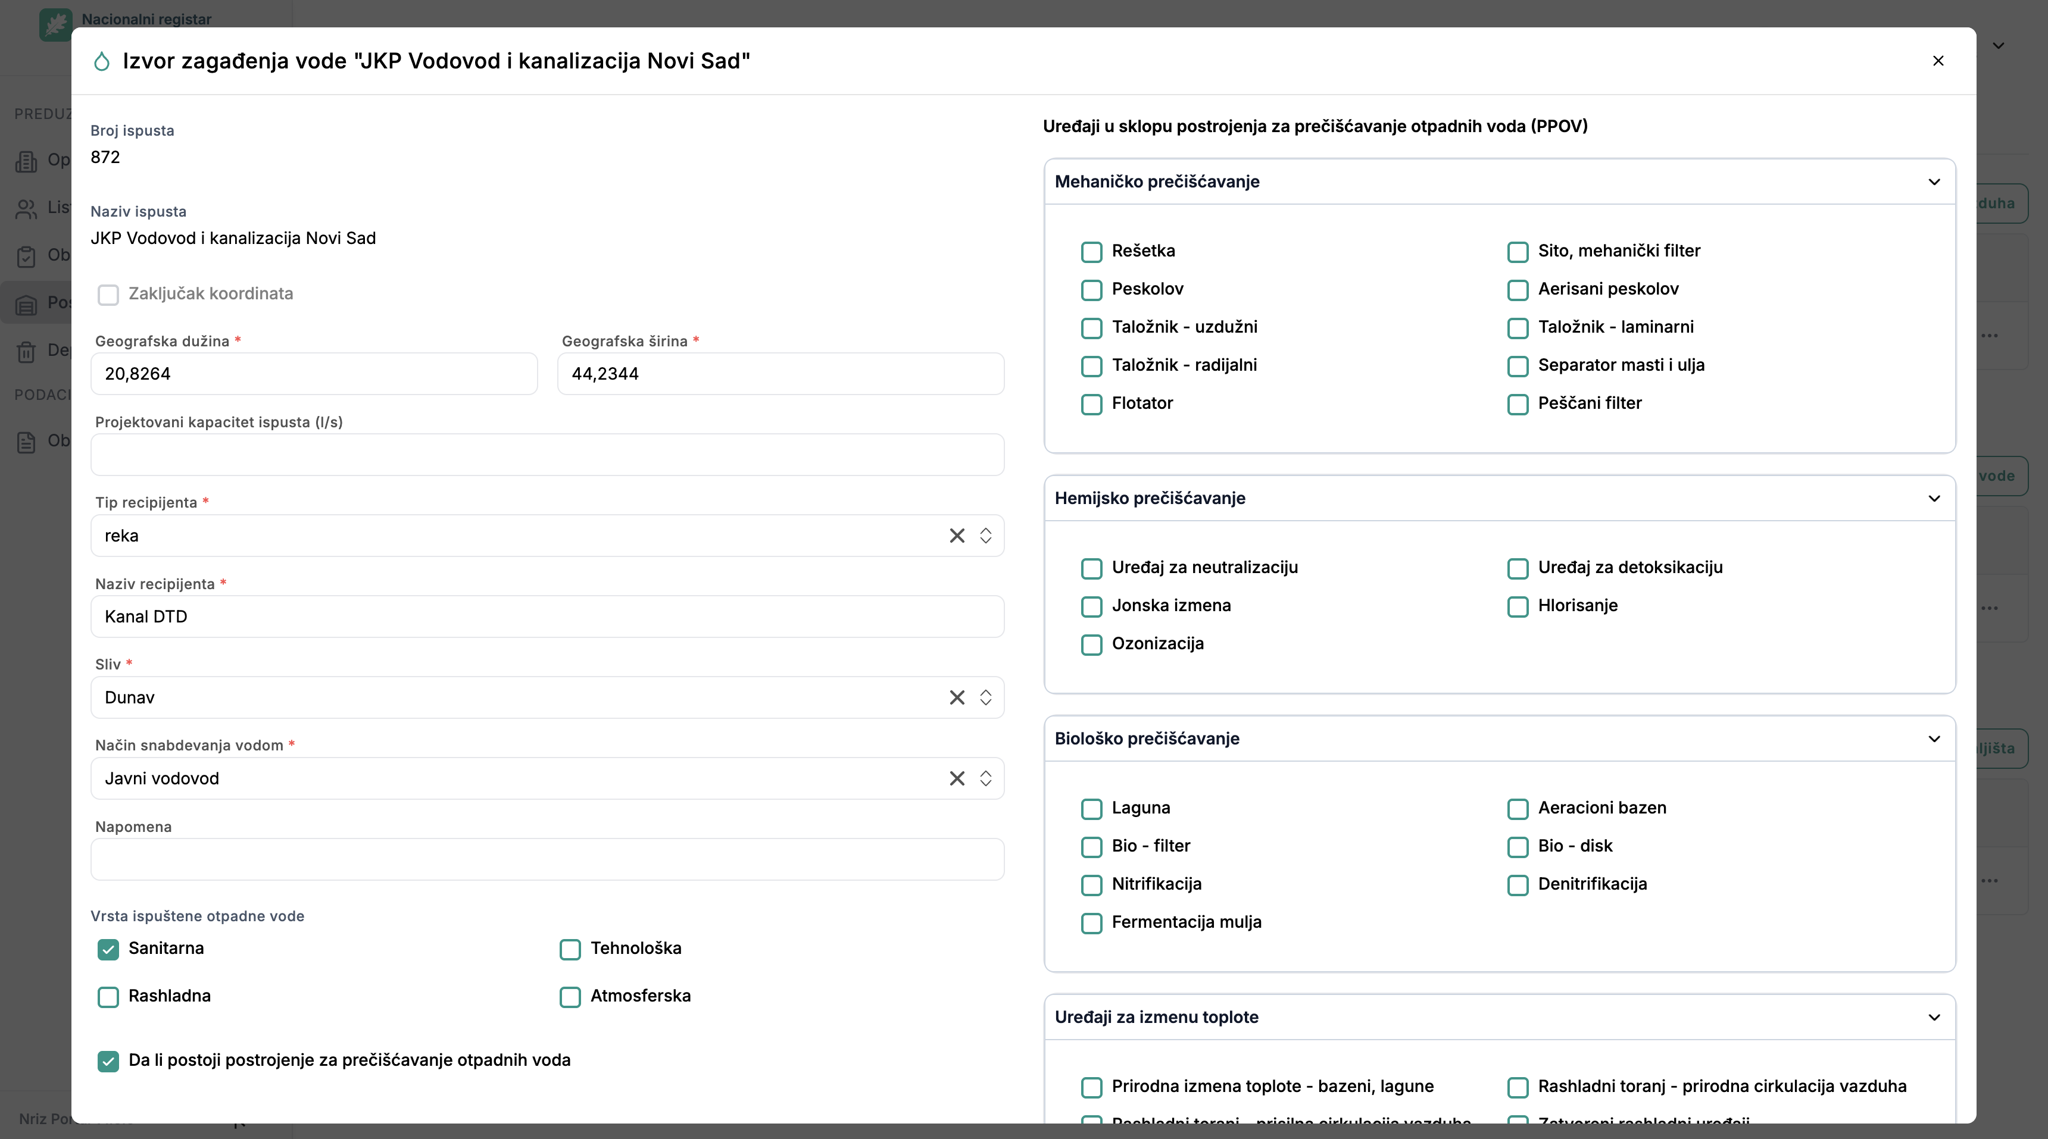Click the Geografska širina input field
The width and height of the screenshot is (2048, 1139).
(781, 374)
